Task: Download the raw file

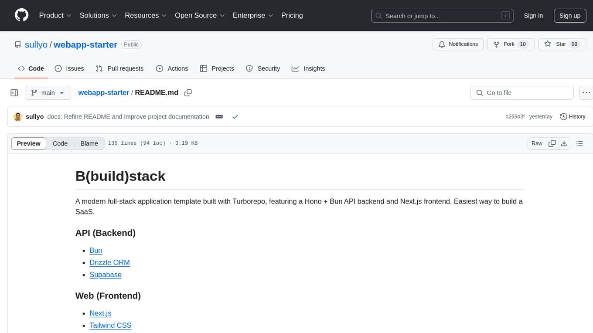Action: (x=564, y=143)
